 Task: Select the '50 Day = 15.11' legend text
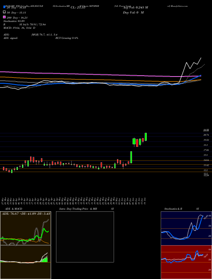point(17,13)
